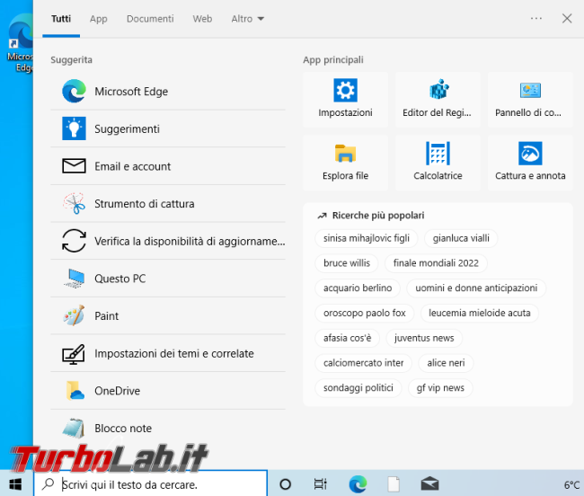This screenshot has width=584, height=496.
Task: Click Microsoft Edge desktop shortcut
Action: point(20,43)
